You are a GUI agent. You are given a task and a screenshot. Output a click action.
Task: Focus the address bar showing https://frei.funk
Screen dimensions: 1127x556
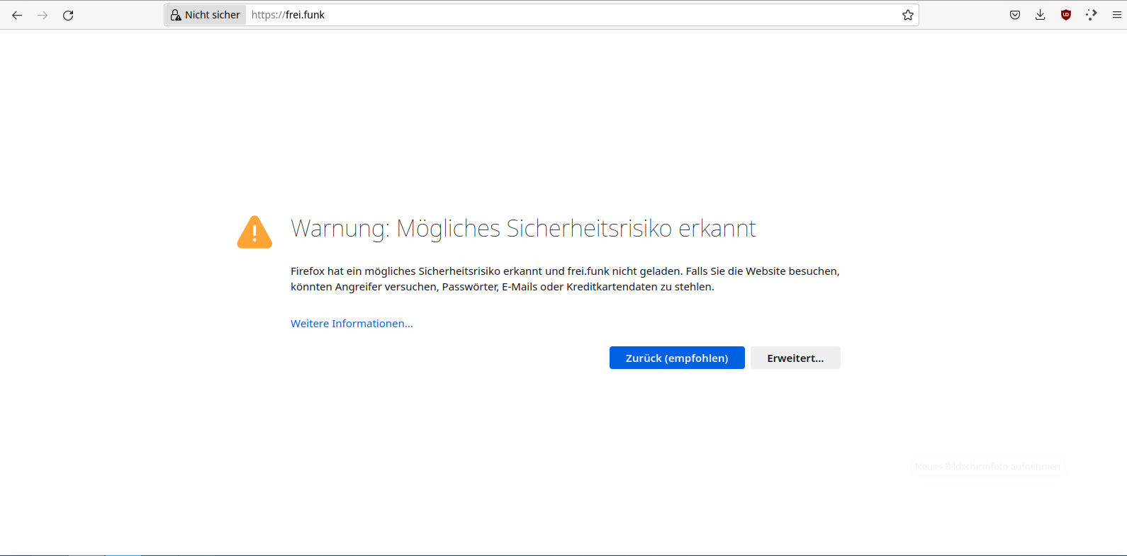pyautogui.click(x=567, y=15)
